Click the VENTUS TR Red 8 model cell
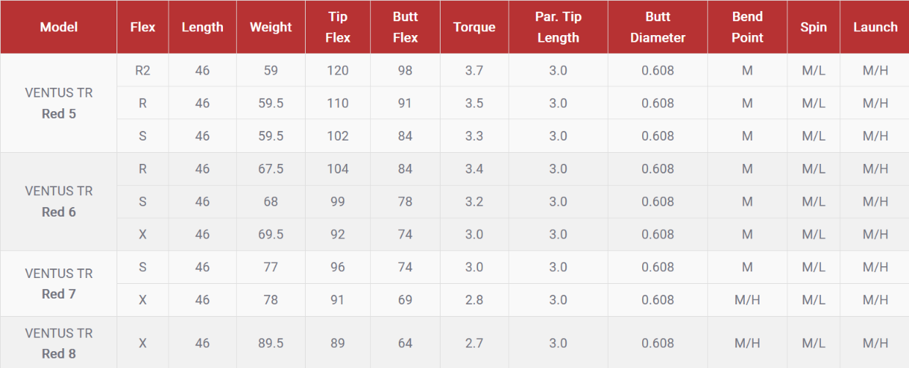The height and width of the screenshot is (368, 909). click(x=59, y=343)
